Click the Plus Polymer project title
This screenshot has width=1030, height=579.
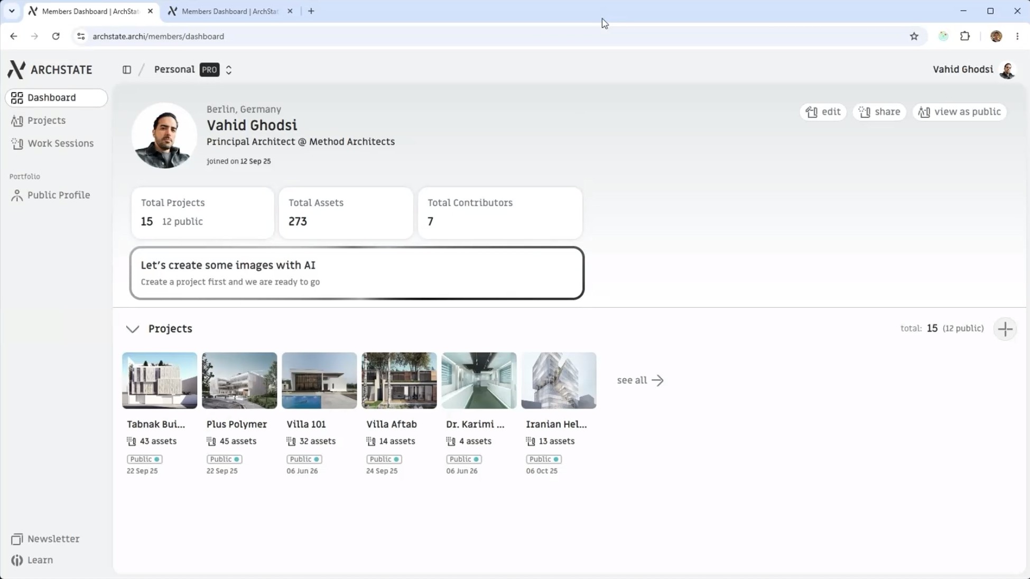(x=237, y=424)
